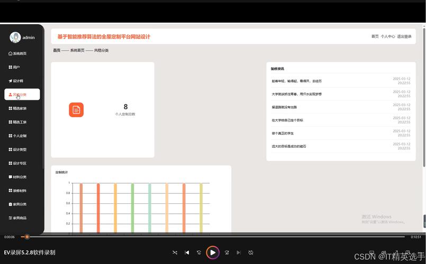Open 家具分类 in the sidebar
Viewport: 426px width, 264px height.
[17, 204]
